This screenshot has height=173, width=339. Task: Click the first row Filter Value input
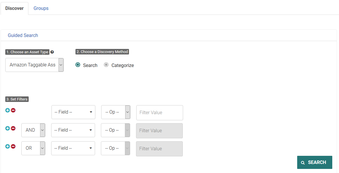pyautogui.click(x=159, y=113)
